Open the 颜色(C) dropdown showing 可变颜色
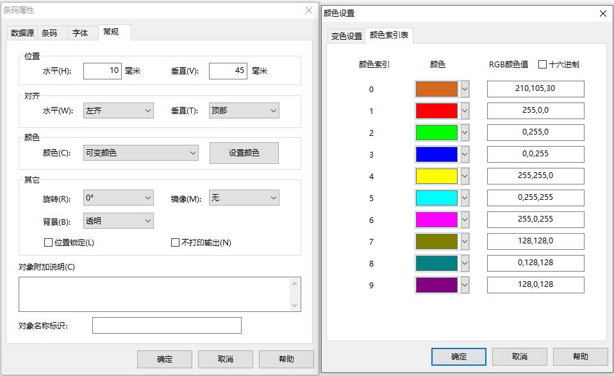 (x=140, y=152)
